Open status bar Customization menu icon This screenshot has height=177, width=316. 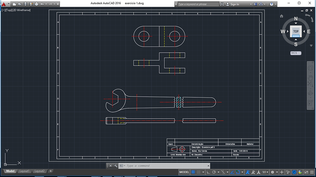[x=312, y=172]
